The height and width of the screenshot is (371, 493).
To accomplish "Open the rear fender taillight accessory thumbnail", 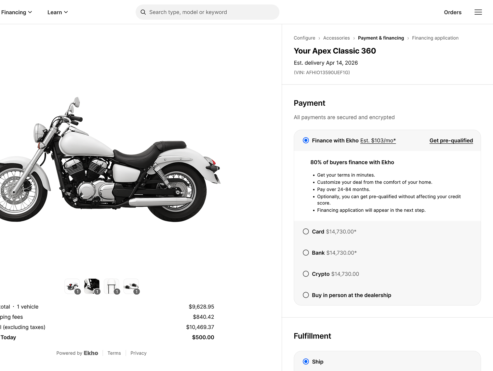I will click(72, 286).
